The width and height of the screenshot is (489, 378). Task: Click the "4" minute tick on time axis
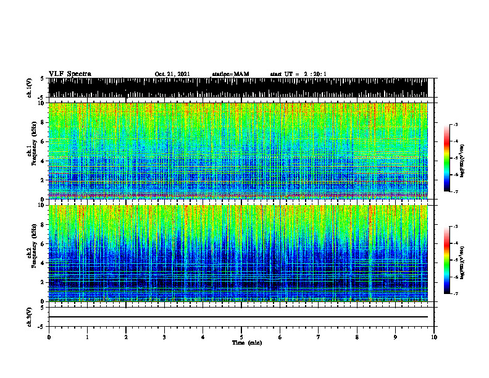click(x=203, y=337)
